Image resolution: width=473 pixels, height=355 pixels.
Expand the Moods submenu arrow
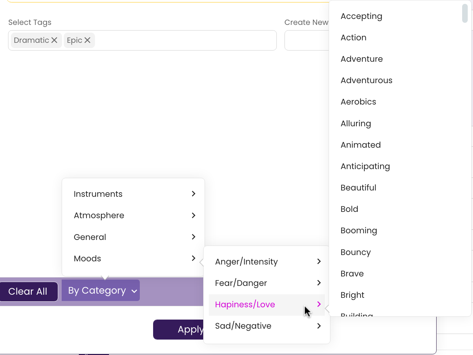click(193, 258)
